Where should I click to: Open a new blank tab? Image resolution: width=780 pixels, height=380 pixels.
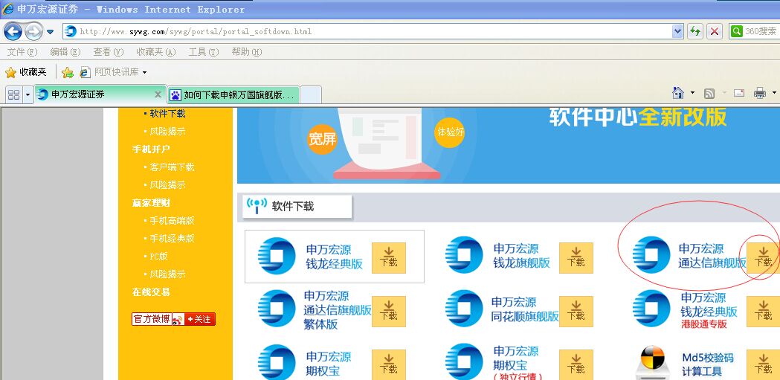tap(311, 94)
